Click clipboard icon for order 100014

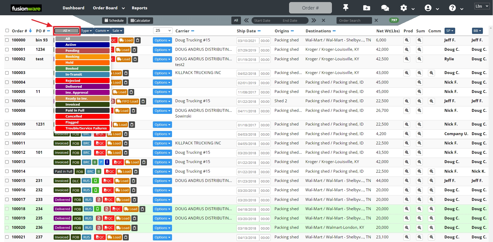point(136,171)
